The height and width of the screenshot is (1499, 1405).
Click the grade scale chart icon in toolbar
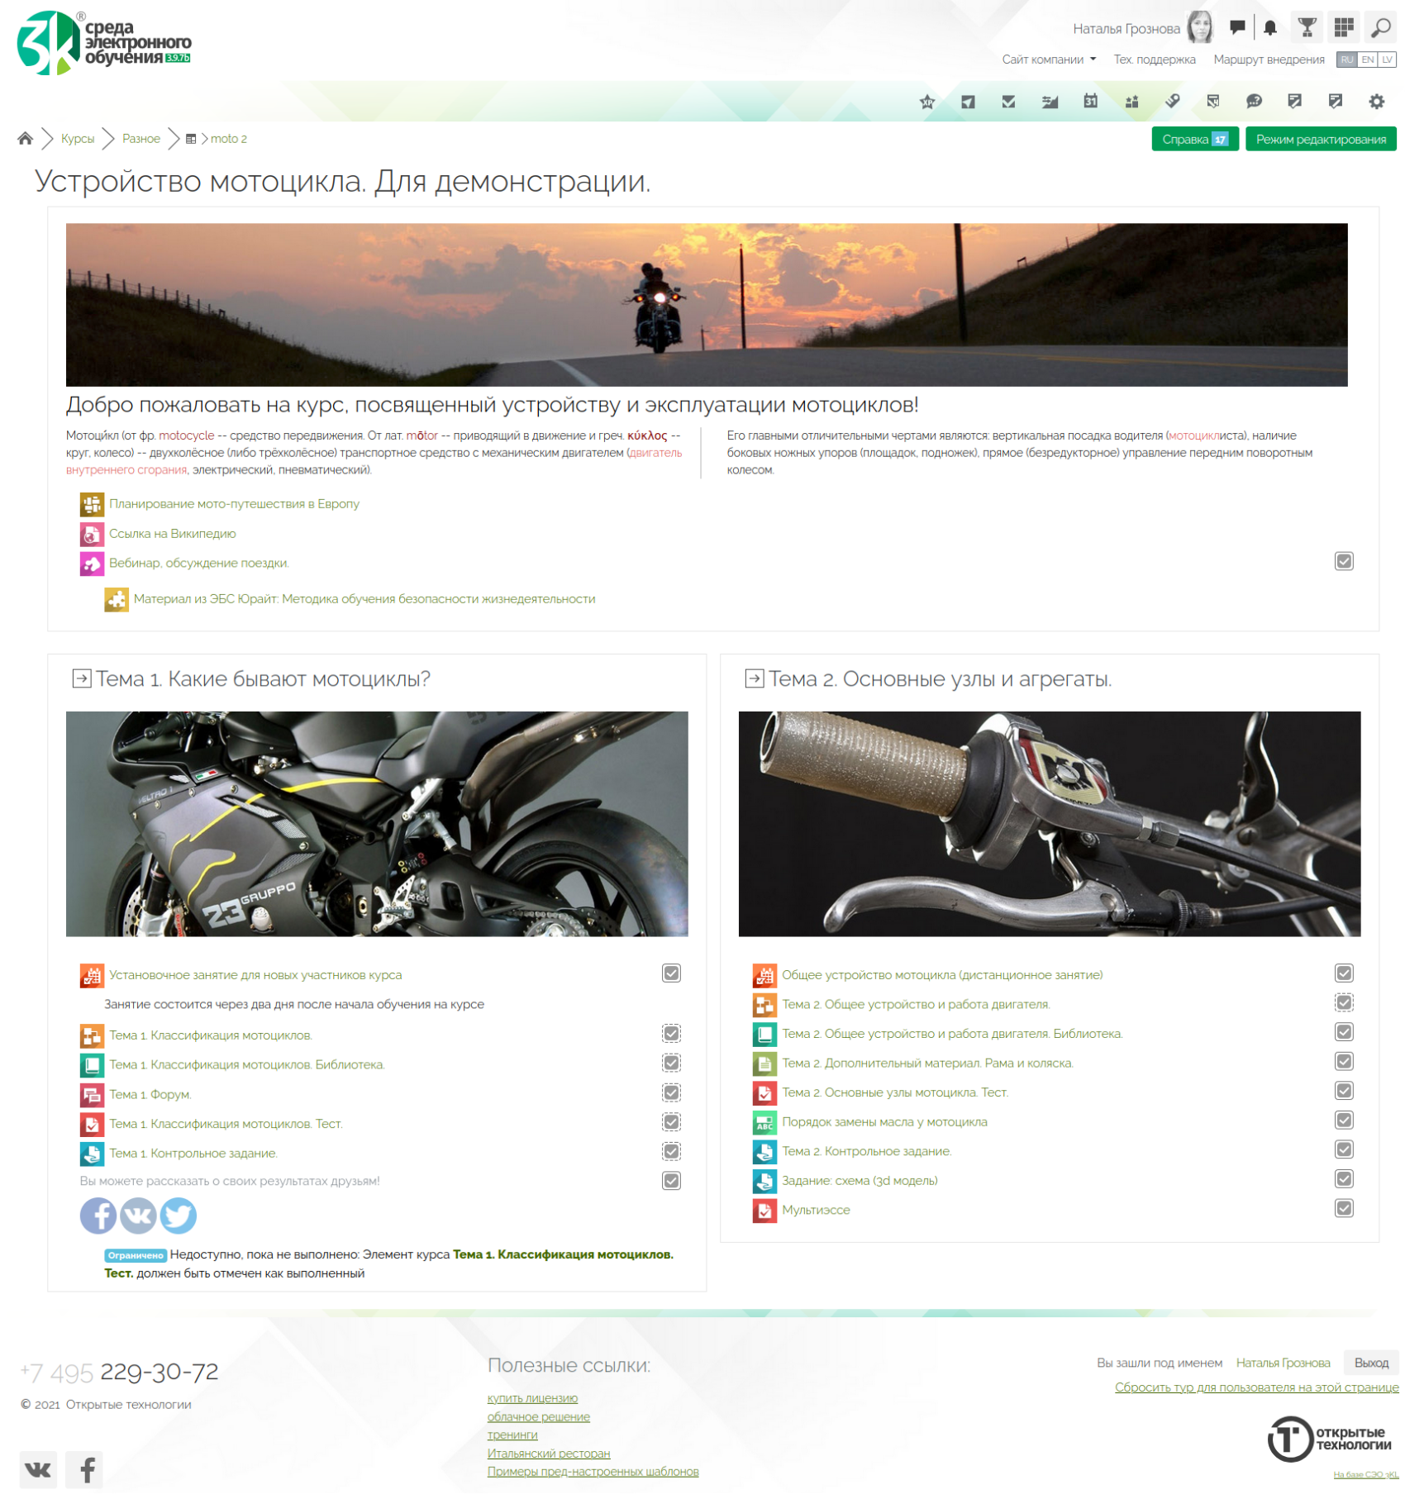point(1050,102)
